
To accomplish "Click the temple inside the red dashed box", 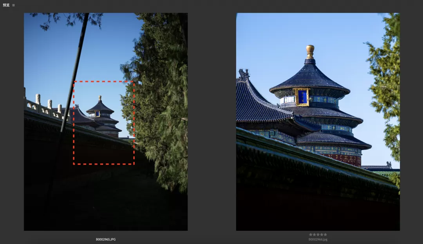I will coord(101,115).
